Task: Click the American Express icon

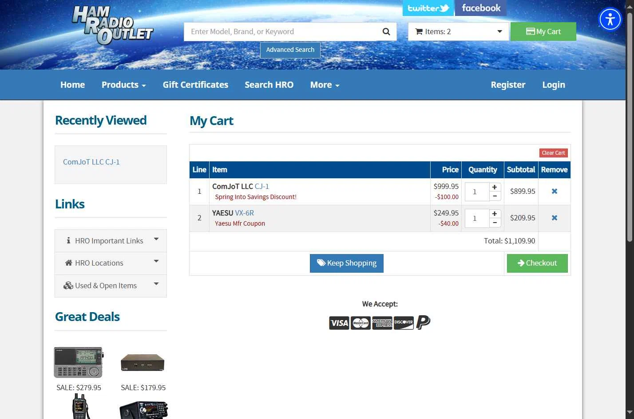Action: click(x=382, y=323)
